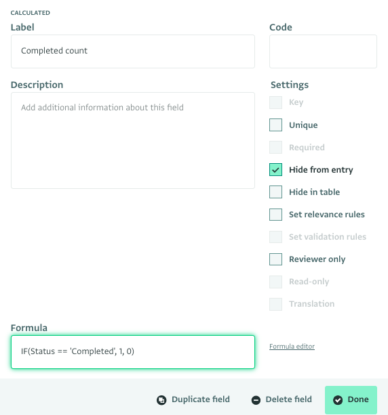Click the greyed Read-only checkbox

point(275,282)
